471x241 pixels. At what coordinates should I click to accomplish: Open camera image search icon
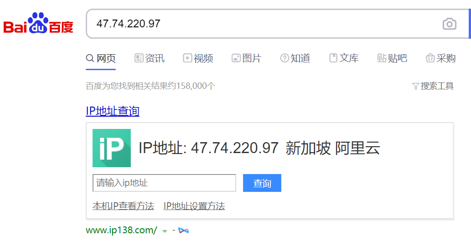click(450, 24)
